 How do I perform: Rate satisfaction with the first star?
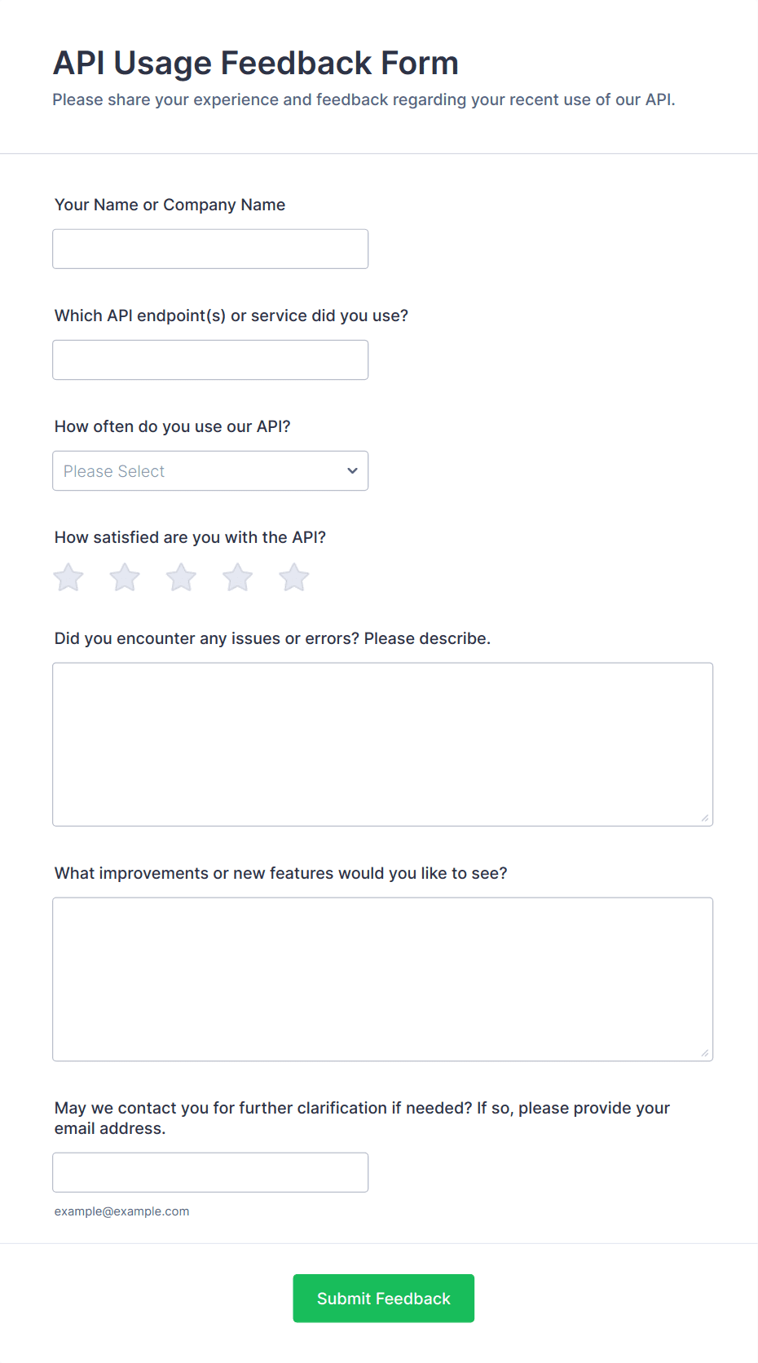point(68,578)
